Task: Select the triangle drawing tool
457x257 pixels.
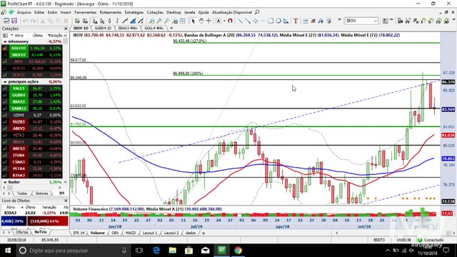Action: click(x=286, y=21)
